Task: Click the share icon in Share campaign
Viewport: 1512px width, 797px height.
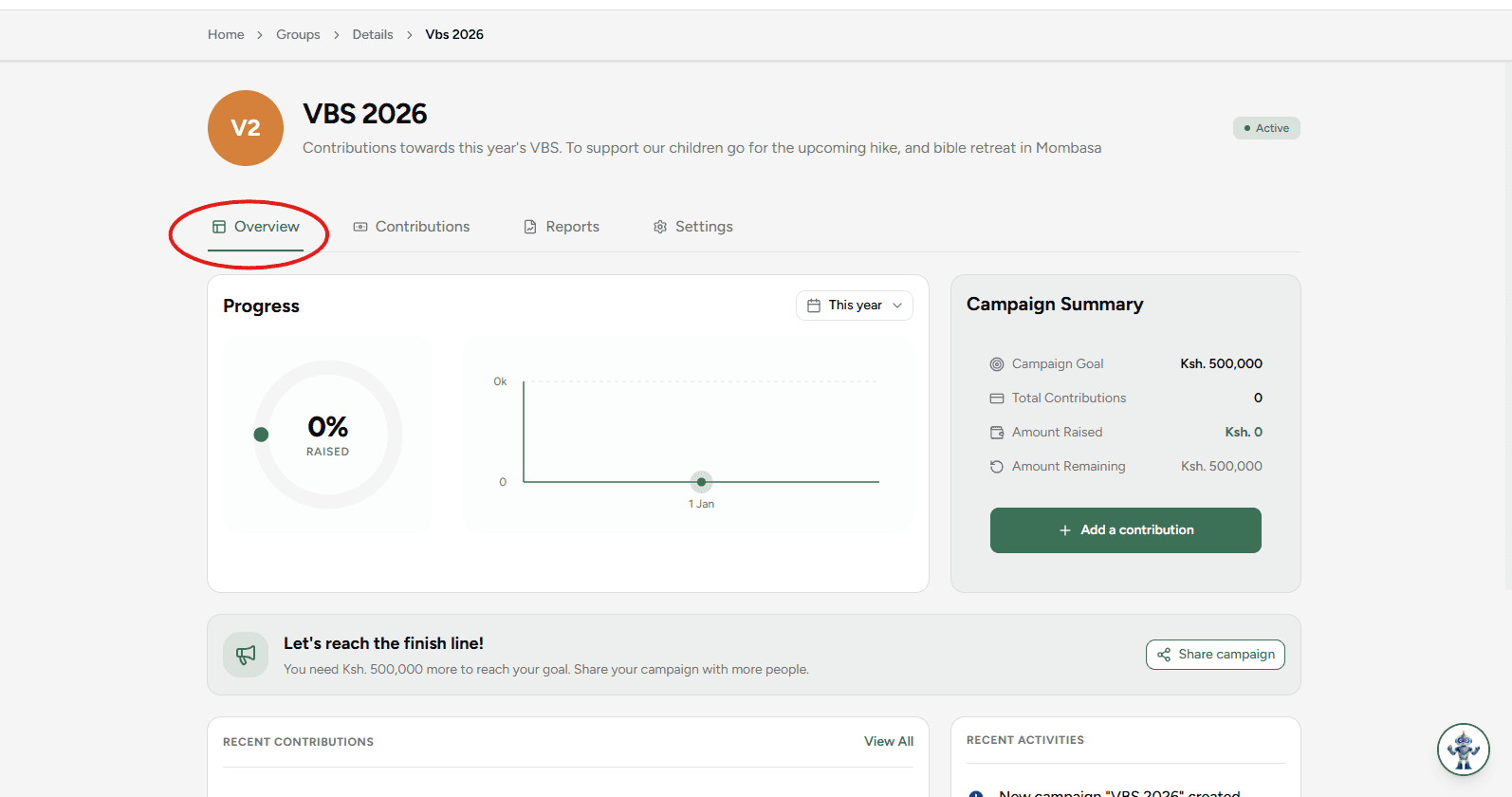Action: [x=1164, y=655]
